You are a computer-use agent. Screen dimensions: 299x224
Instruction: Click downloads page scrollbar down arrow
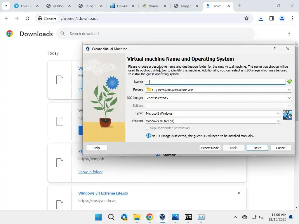[296, 207]
